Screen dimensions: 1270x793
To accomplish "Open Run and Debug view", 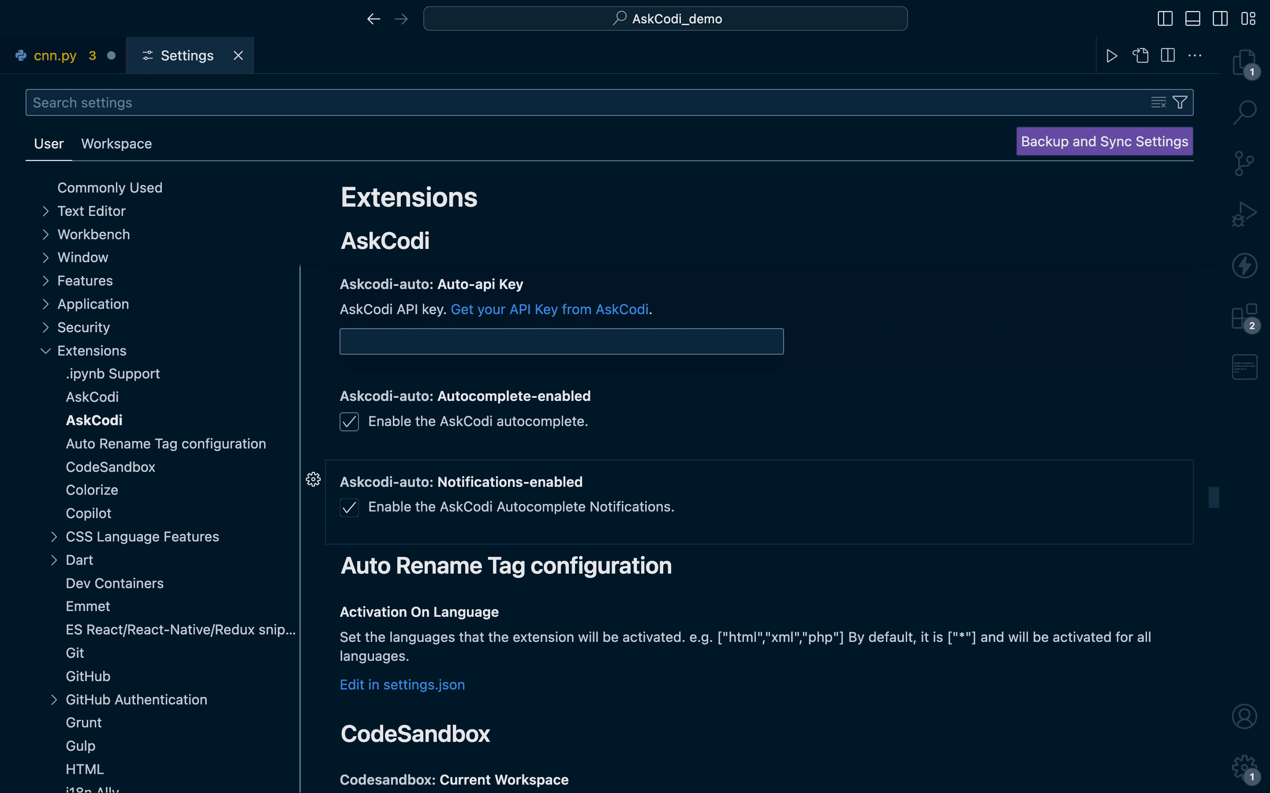I will click(x=1245, y=215).
